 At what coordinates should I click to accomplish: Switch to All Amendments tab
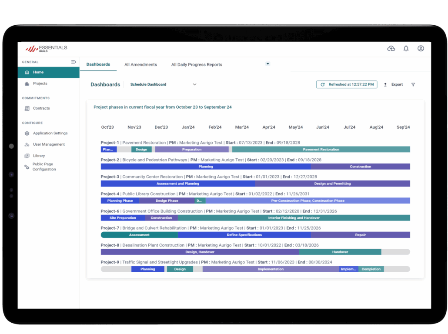140,65
